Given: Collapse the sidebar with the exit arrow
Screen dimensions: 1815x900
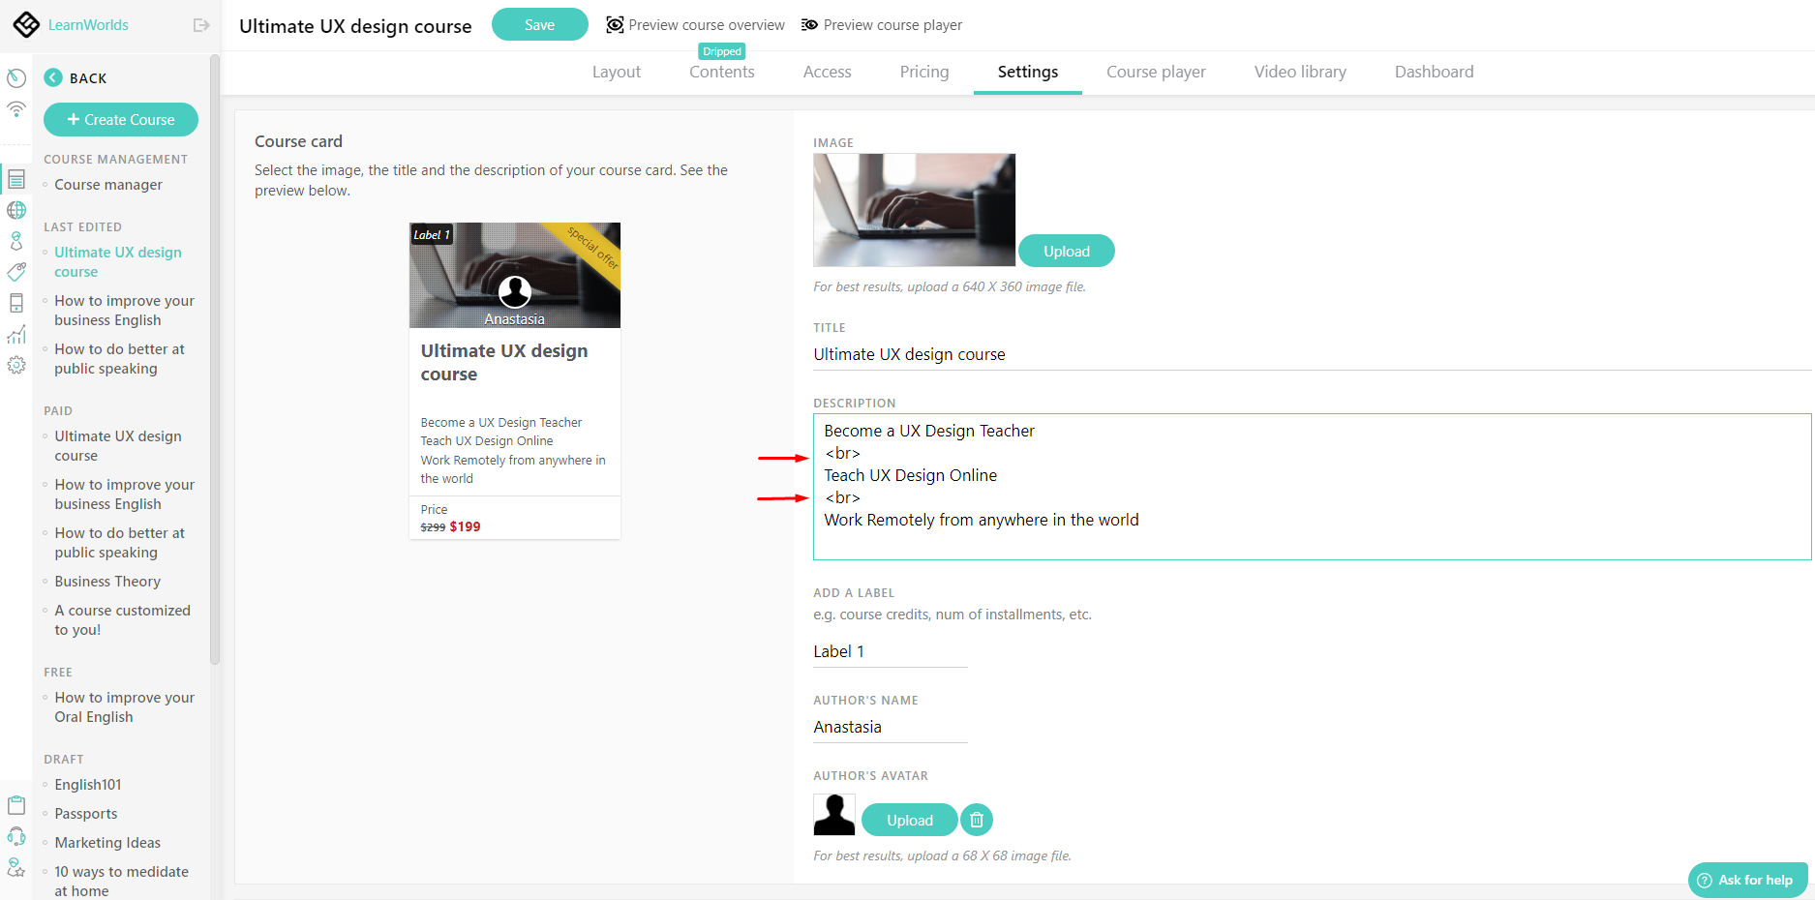Looking at the screenshot, I should tap(200, 25).
